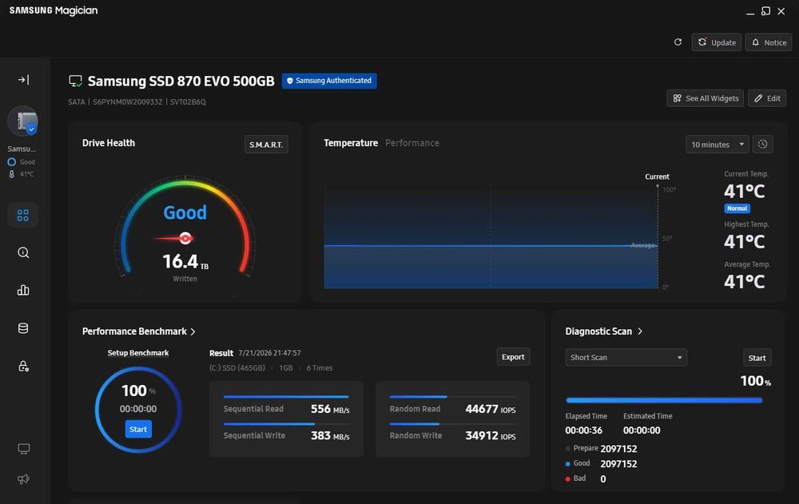Click the refresh icon next to Update
Viewport: 799px width, 504px height.
coord(678,42)
